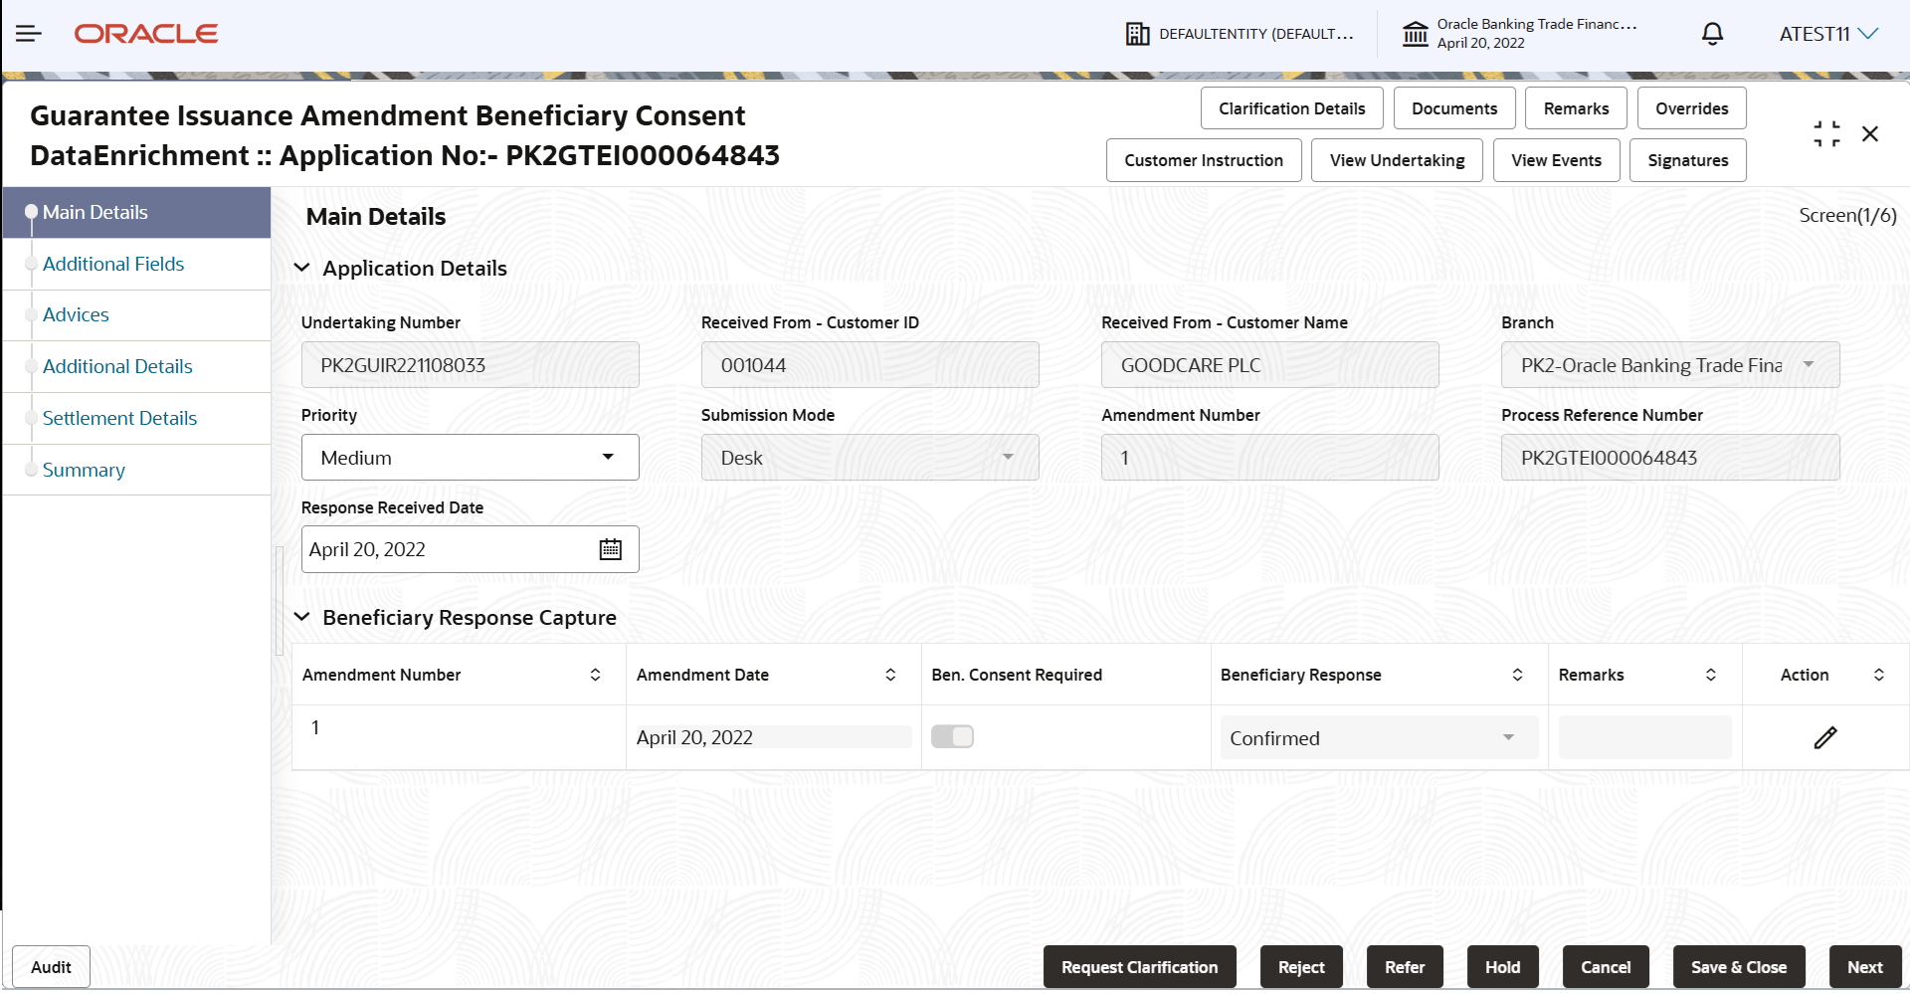The image size is (1910, 994).
Task: Open the Submission Mode dropdown
Action: (x=870, y=458)
